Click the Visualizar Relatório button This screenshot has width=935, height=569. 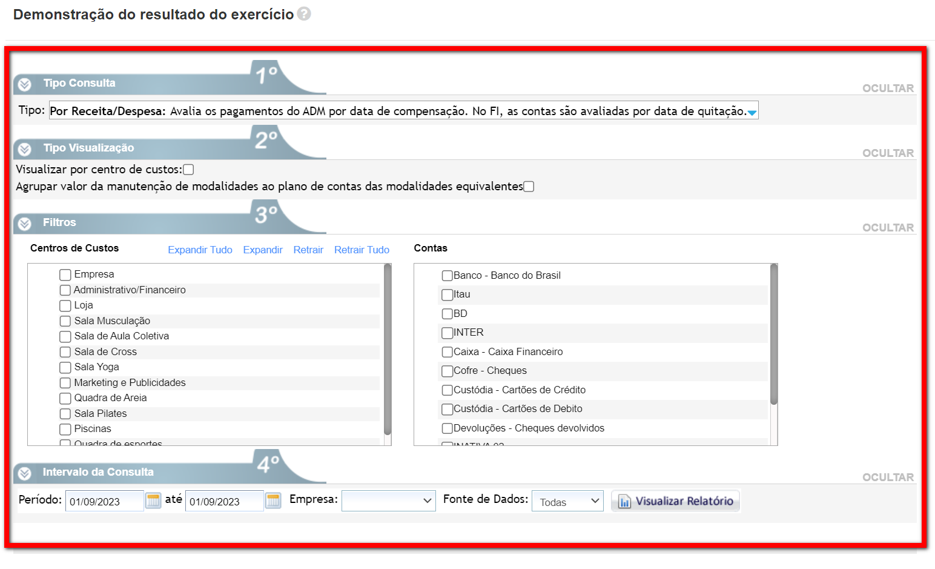click(675, 501)
